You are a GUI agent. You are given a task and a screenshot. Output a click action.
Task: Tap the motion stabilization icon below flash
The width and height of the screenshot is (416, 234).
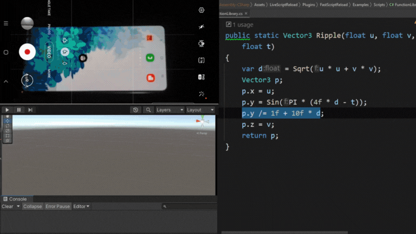pos(201,43)
